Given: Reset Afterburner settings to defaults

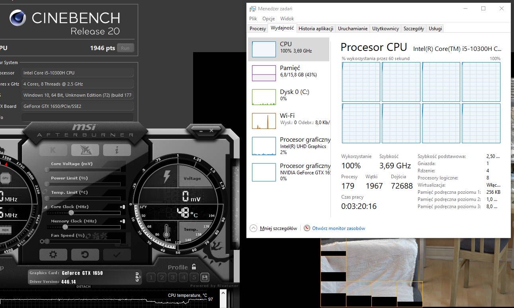Looking at the screenshot, I should 85,255.
